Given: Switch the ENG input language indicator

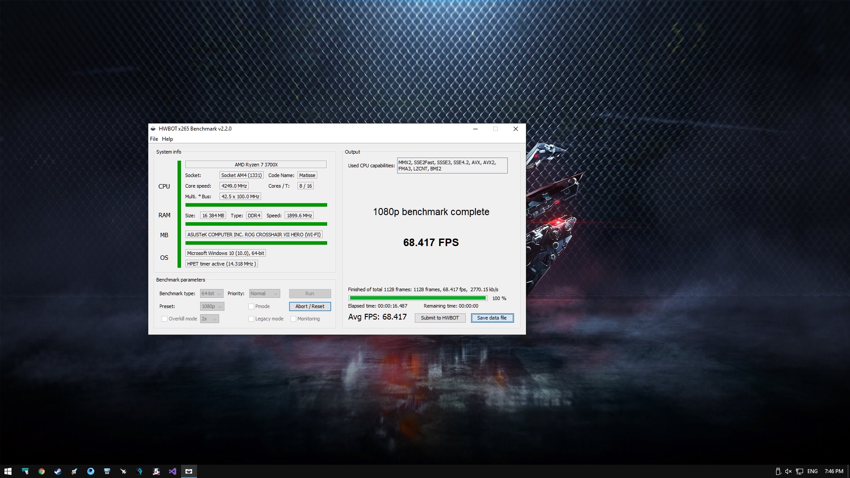Looking at the screenshot, I should (813, 471).
